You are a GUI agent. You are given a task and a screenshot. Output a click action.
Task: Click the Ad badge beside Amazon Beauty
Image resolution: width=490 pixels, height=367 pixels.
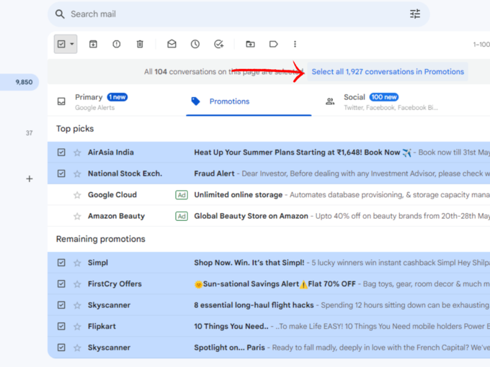182,217
